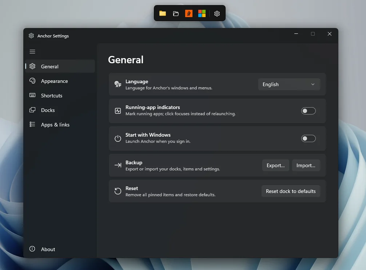Select Apps & links in the sidebar
The width and height of the screenshot is (366, 270).
tap(60, 125)
